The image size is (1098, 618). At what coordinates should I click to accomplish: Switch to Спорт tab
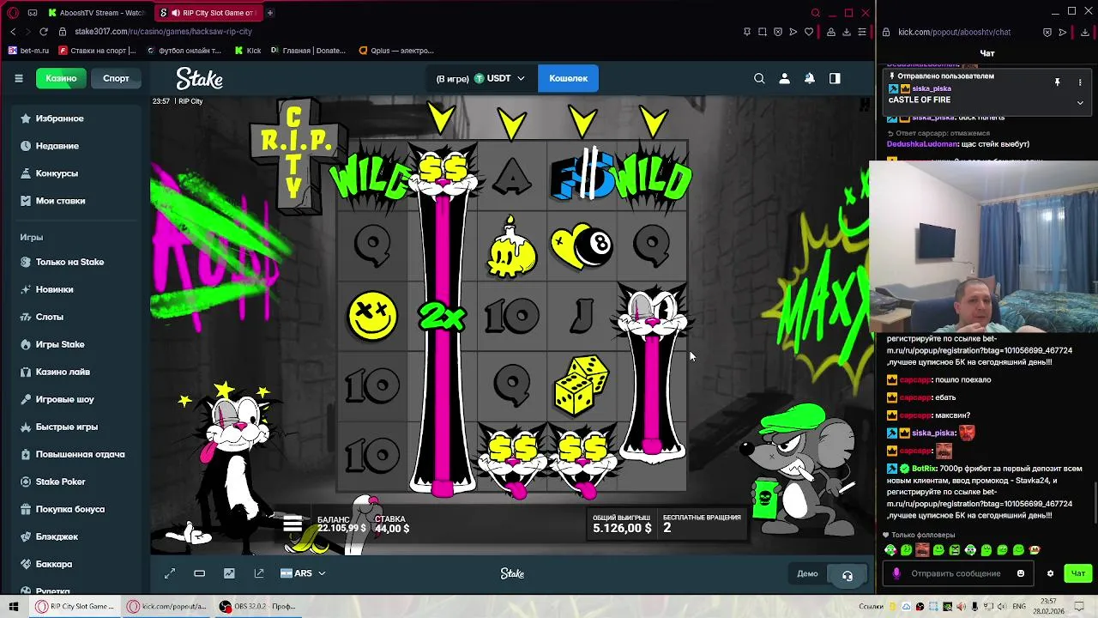(x=116, y=78)
